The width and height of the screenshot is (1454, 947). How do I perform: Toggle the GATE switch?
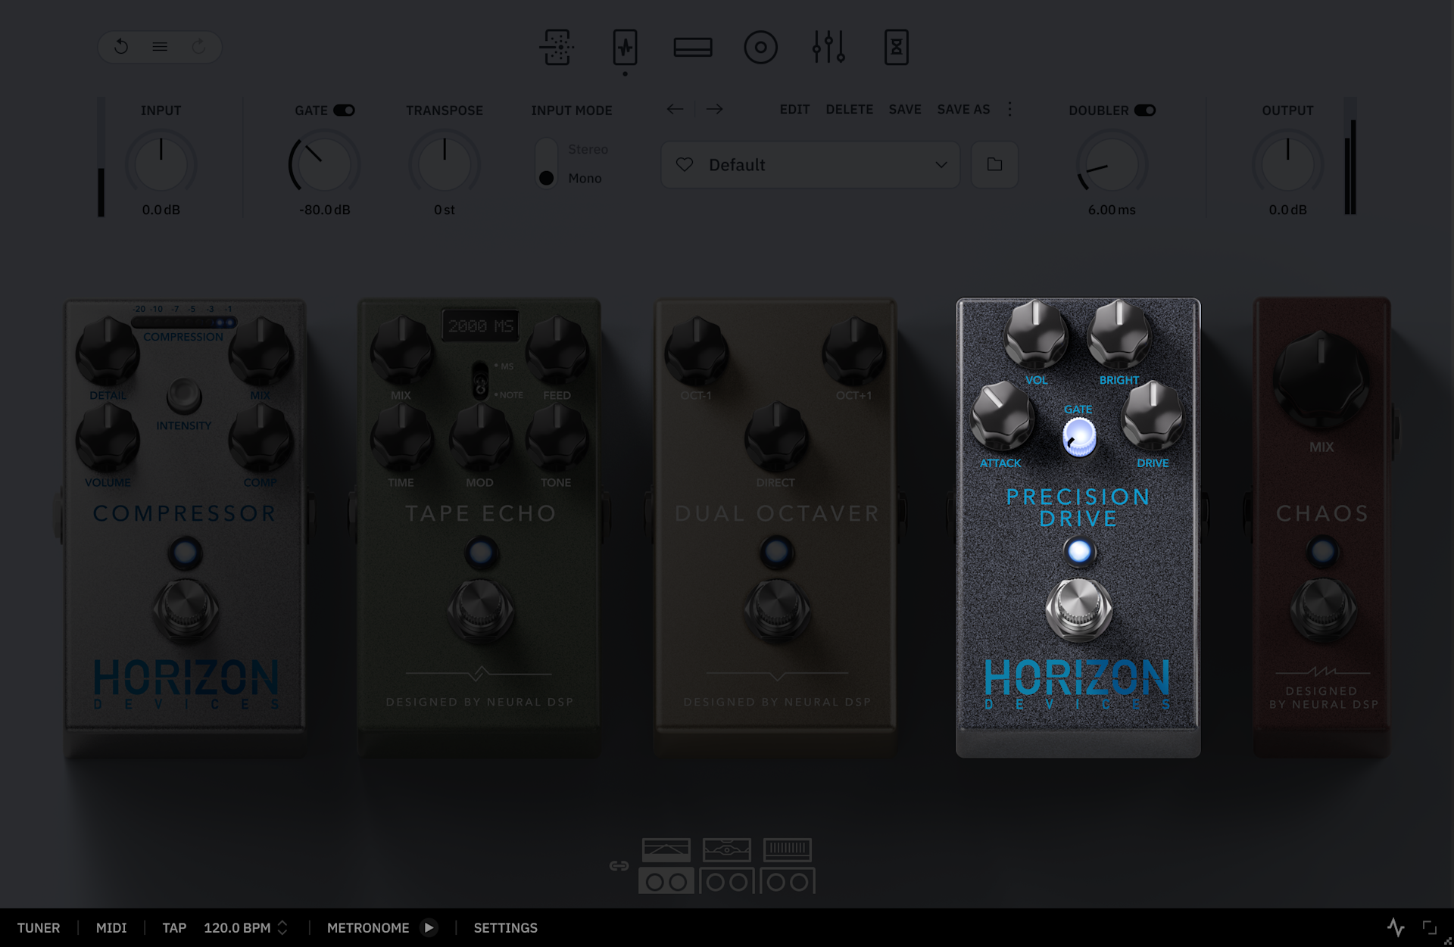tap(345, 111)
